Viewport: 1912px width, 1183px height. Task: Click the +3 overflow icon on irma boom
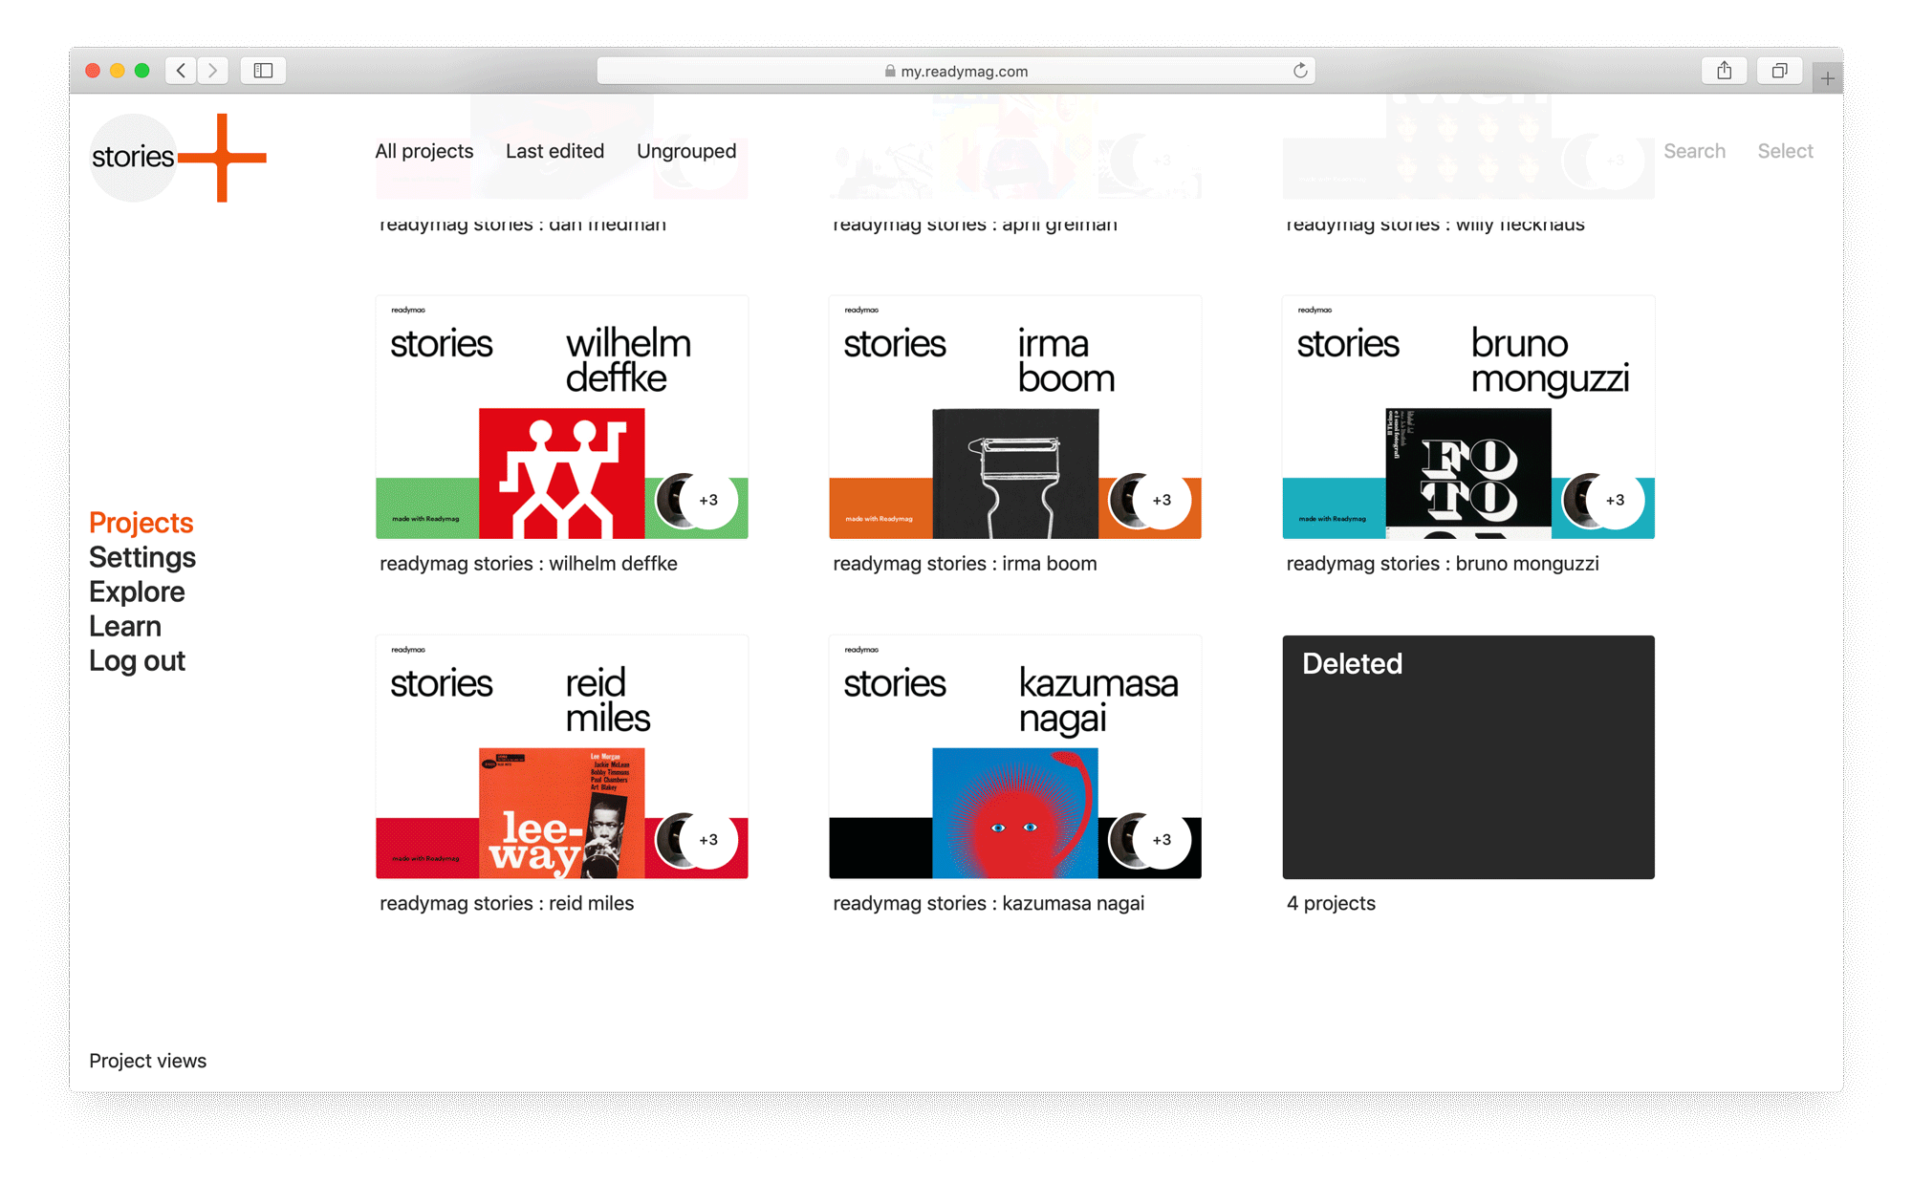pyautogui.click(x=1160, y=500)
